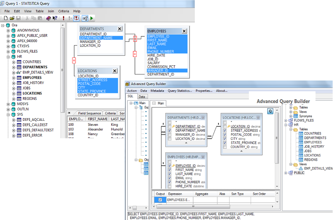This screenshot has height=220, width=333.
Task: Close the LOCATIONS table box in Query window
Action: 115,71
